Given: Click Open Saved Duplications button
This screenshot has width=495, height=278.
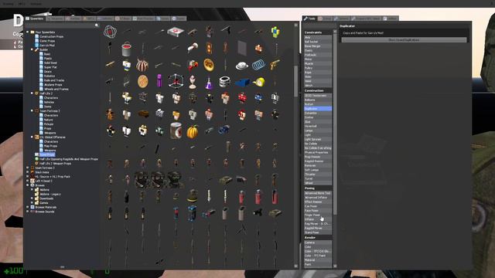Looking at the screenshot, I should pos(404,40).
